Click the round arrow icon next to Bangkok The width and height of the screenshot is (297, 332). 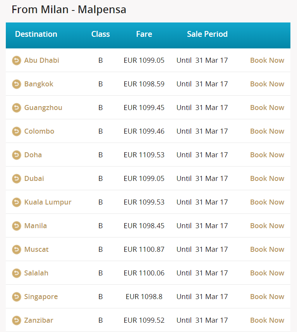tap(17, 84)
